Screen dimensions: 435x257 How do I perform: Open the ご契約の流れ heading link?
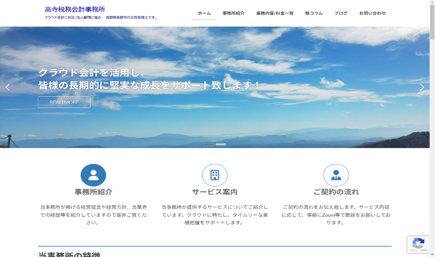tap(336, 192)
